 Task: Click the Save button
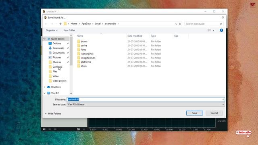(x=194, y=113)
